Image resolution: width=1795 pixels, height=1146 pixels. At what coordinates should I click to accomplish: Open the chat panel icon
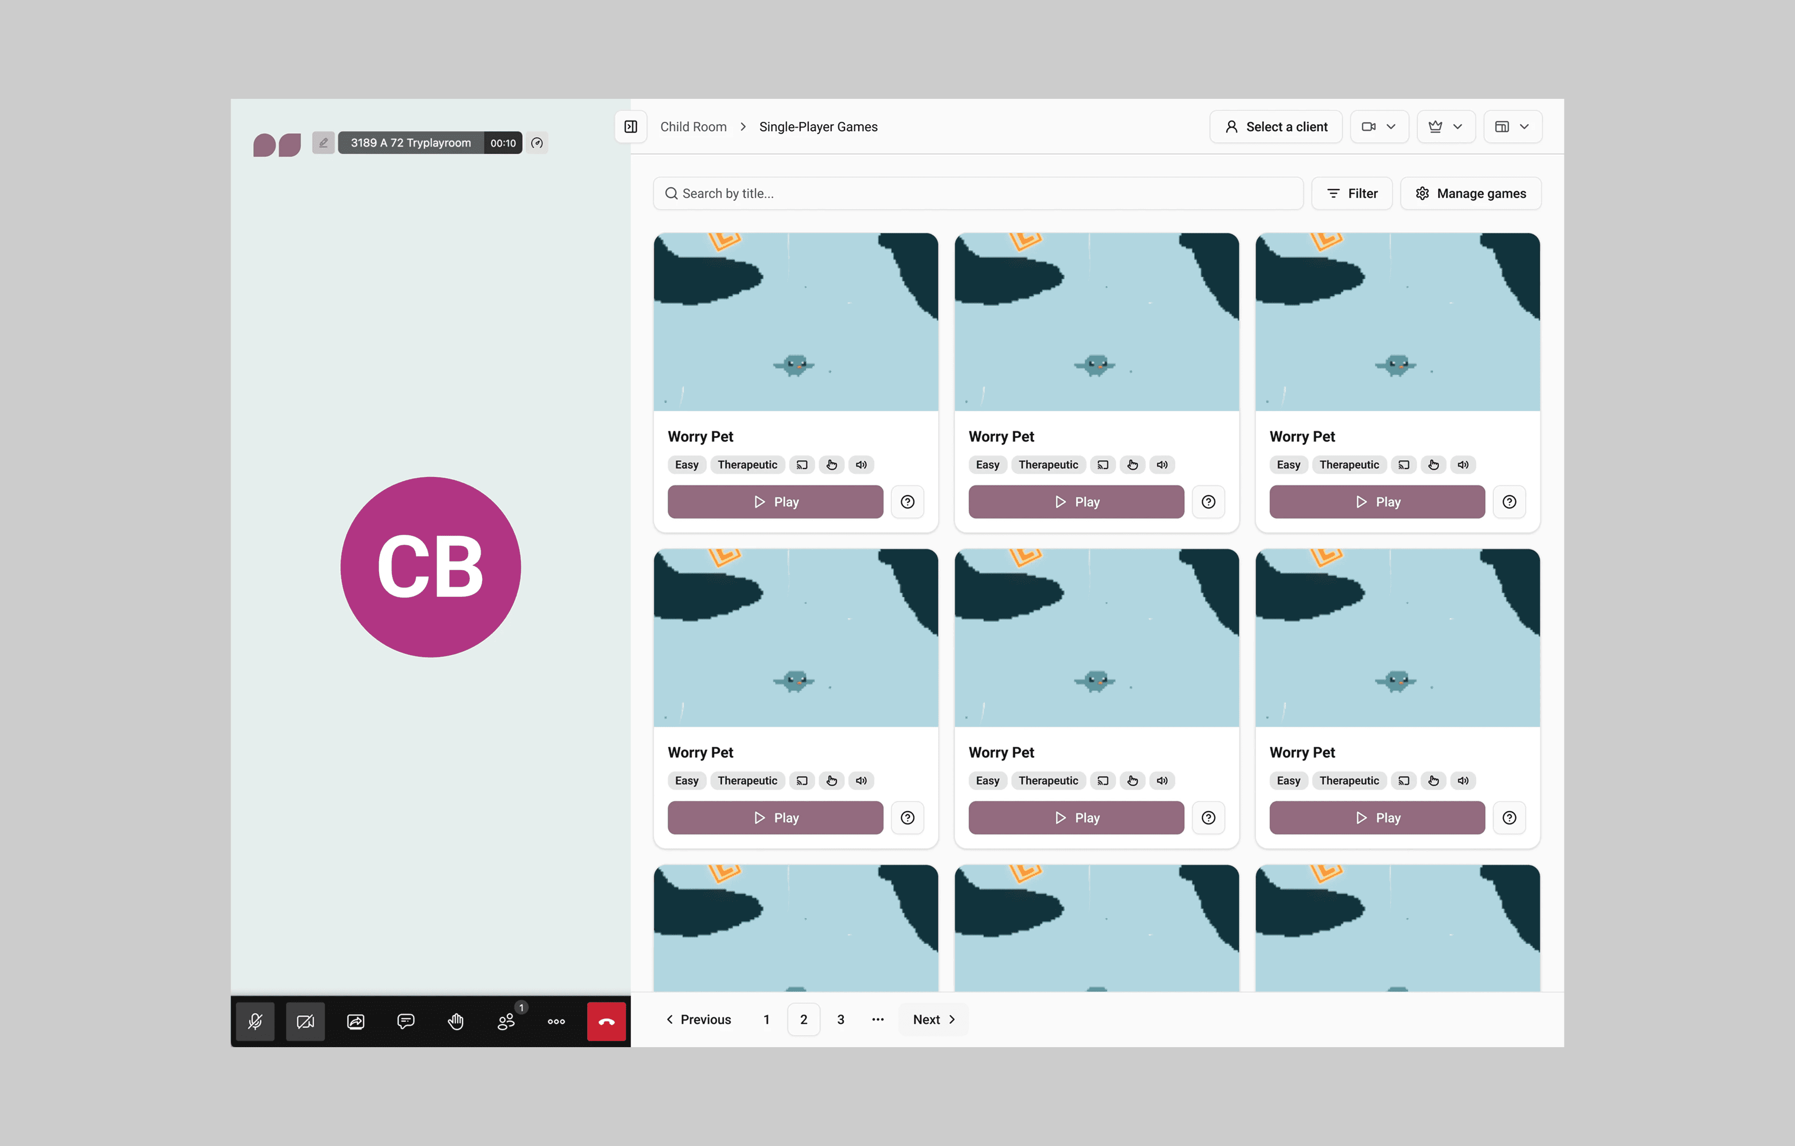coord(405,1021)
